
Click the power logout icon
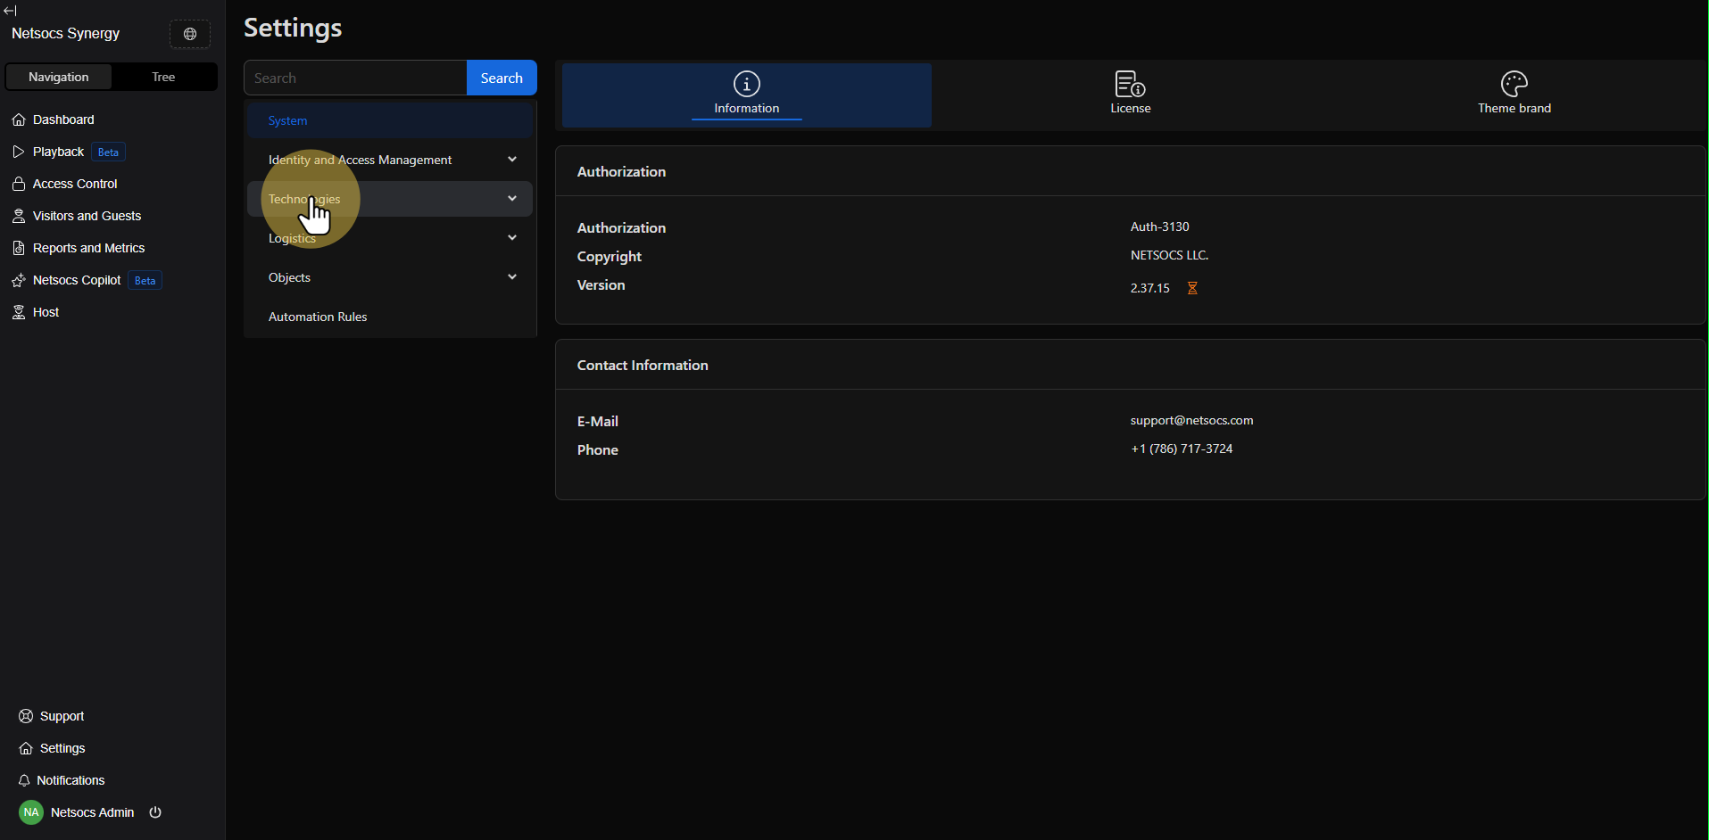pos(155,812)
